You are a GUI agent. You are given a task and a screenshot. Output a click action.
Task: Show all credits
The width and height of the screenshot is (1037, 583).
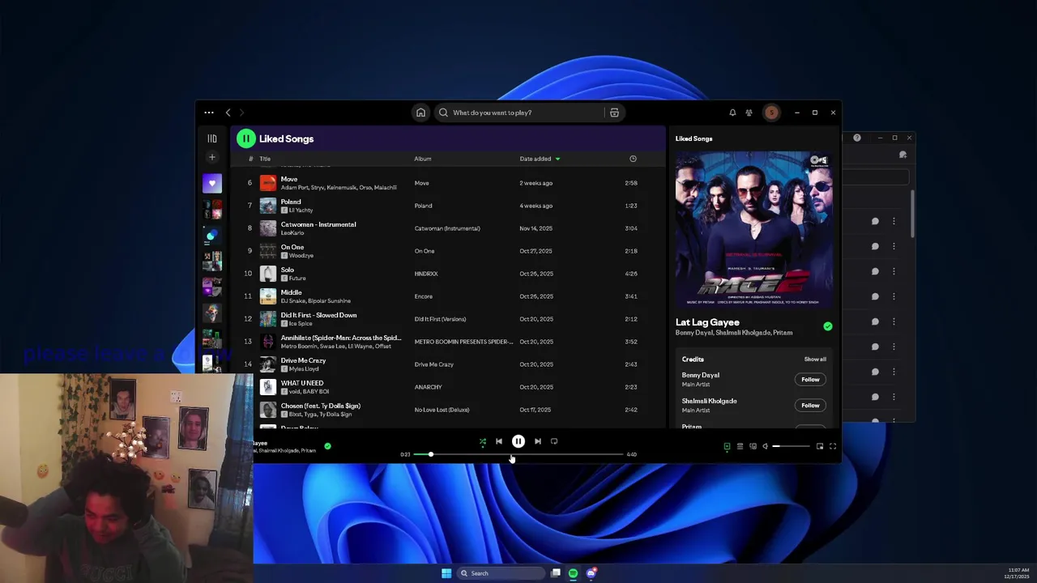[x=815, y=360]
